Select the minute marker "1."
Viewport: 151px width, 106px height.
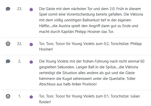point(19,96)
